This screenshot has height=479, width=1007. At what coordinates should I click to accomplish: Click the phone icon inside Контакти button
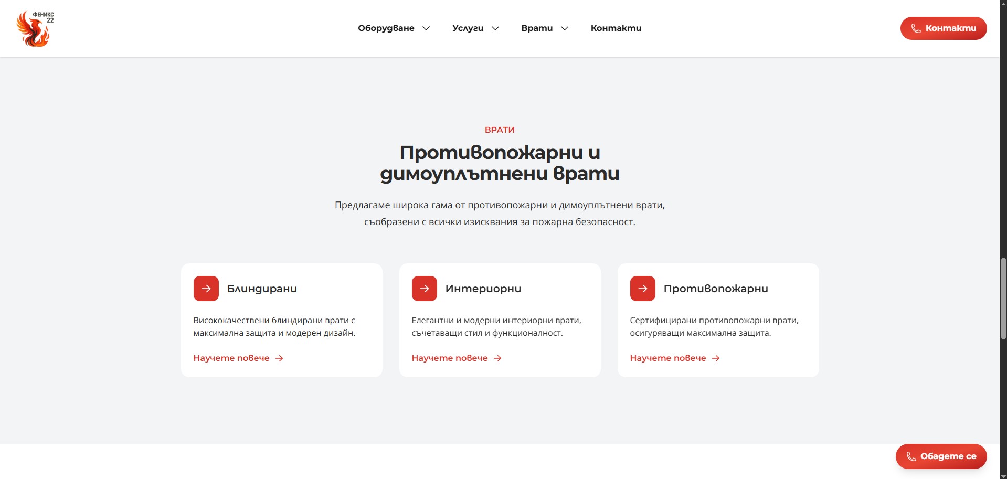point(916,28)
